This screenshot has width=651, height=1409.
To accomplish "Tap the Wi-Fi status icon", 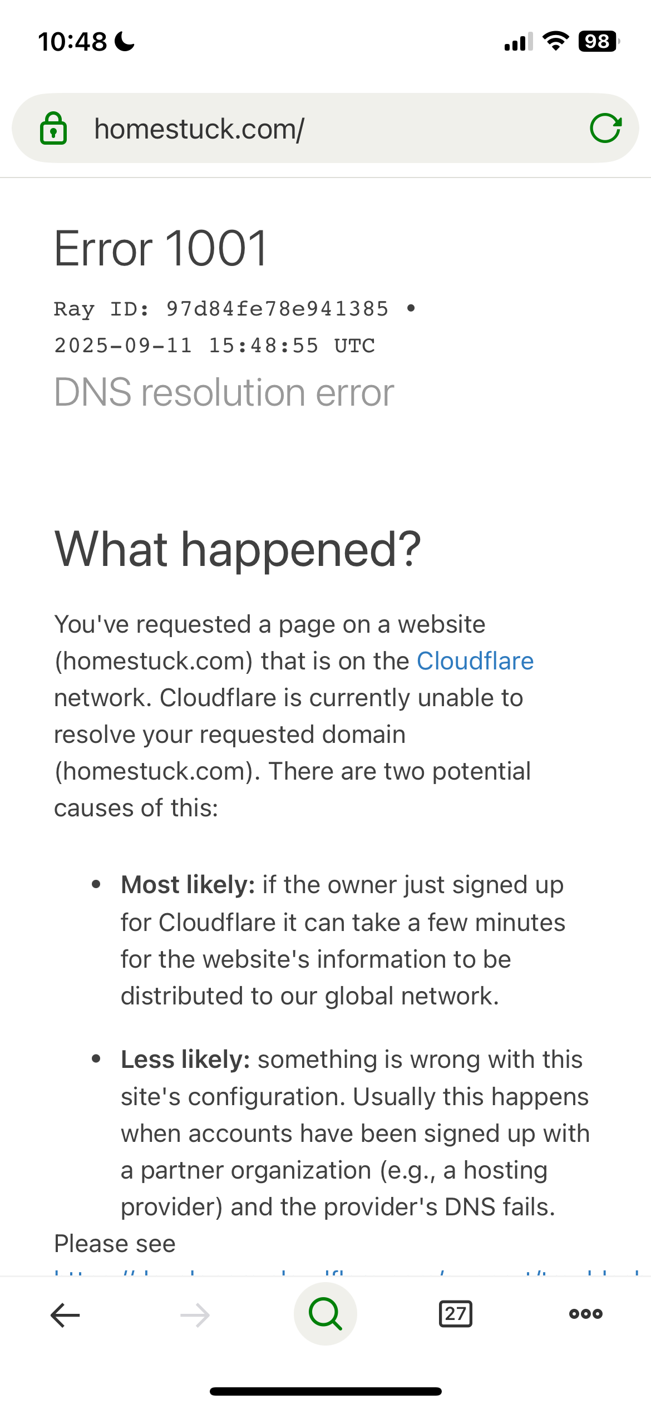I will pos(555,41).
